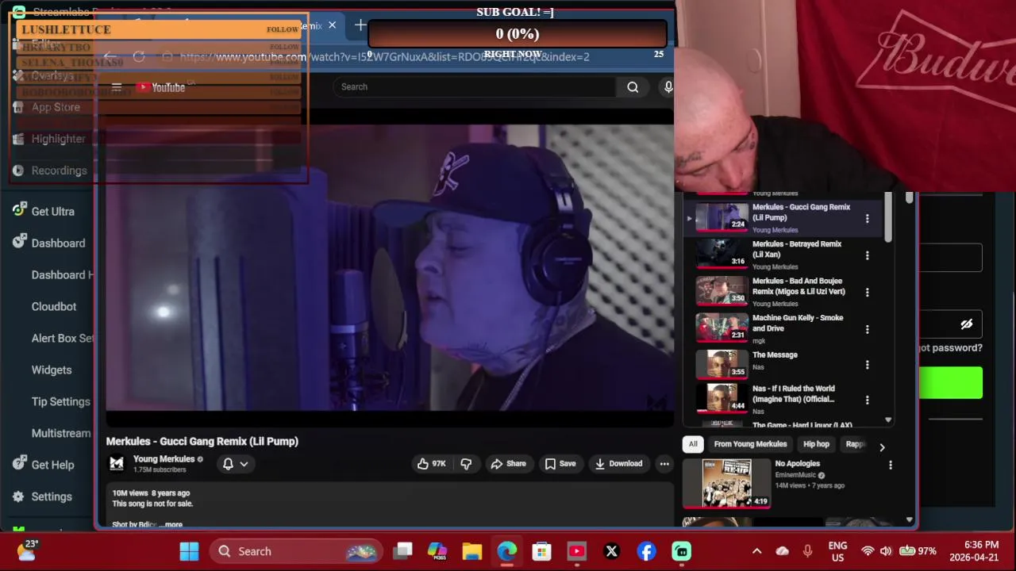Screen dimensions: 1016x571
Task: Open options for No Apologies recommendation
Action: click(890, 466)
